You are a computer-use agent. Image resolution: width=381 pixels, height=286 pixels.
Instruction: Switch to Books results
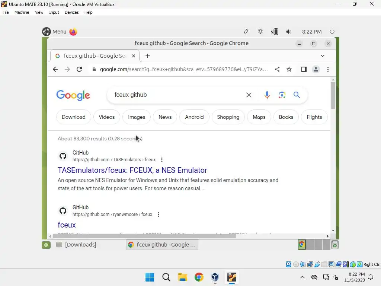pyautogui.click(x=286, y=117)
